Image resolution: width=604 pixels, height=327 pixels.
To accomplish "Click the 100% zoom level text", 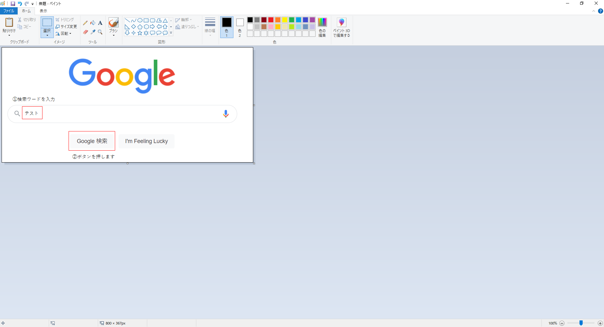I will point(553,323).
